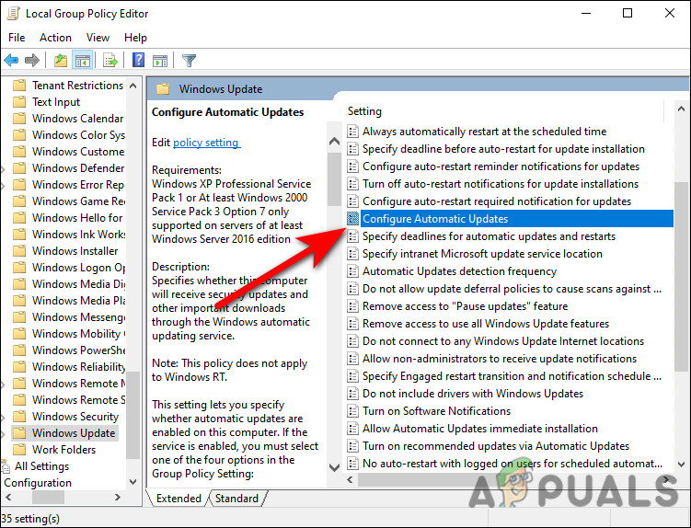Open the File menu
The width and height of the screenshot is (691, 528).
coord(17,38)
